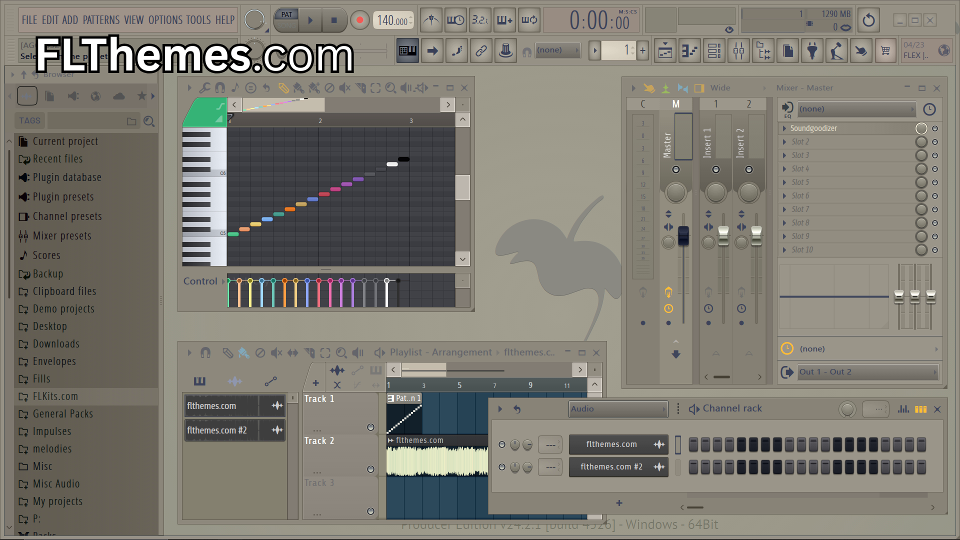Open the channel rack graph editor icon
The height and width of the screenshot is (540, 960).
coord(903,409)
